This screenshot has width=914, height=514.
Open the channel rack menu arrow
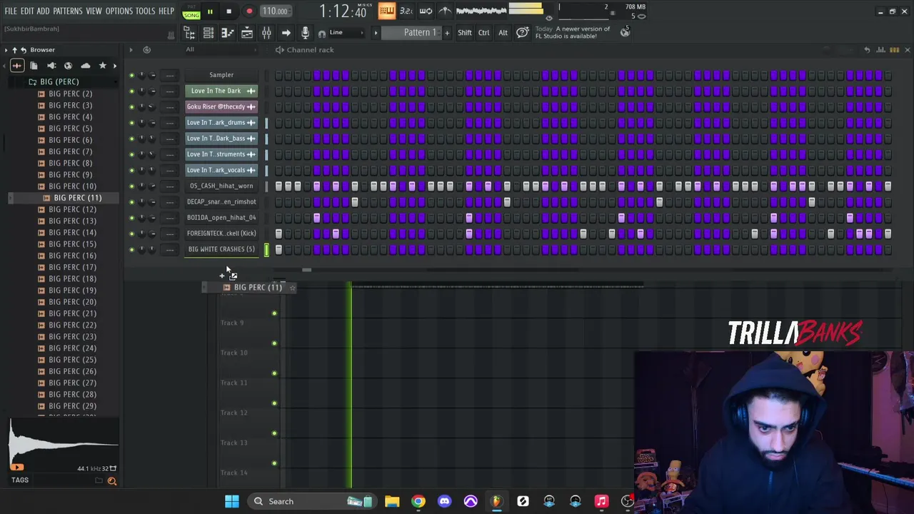(131, 50)
